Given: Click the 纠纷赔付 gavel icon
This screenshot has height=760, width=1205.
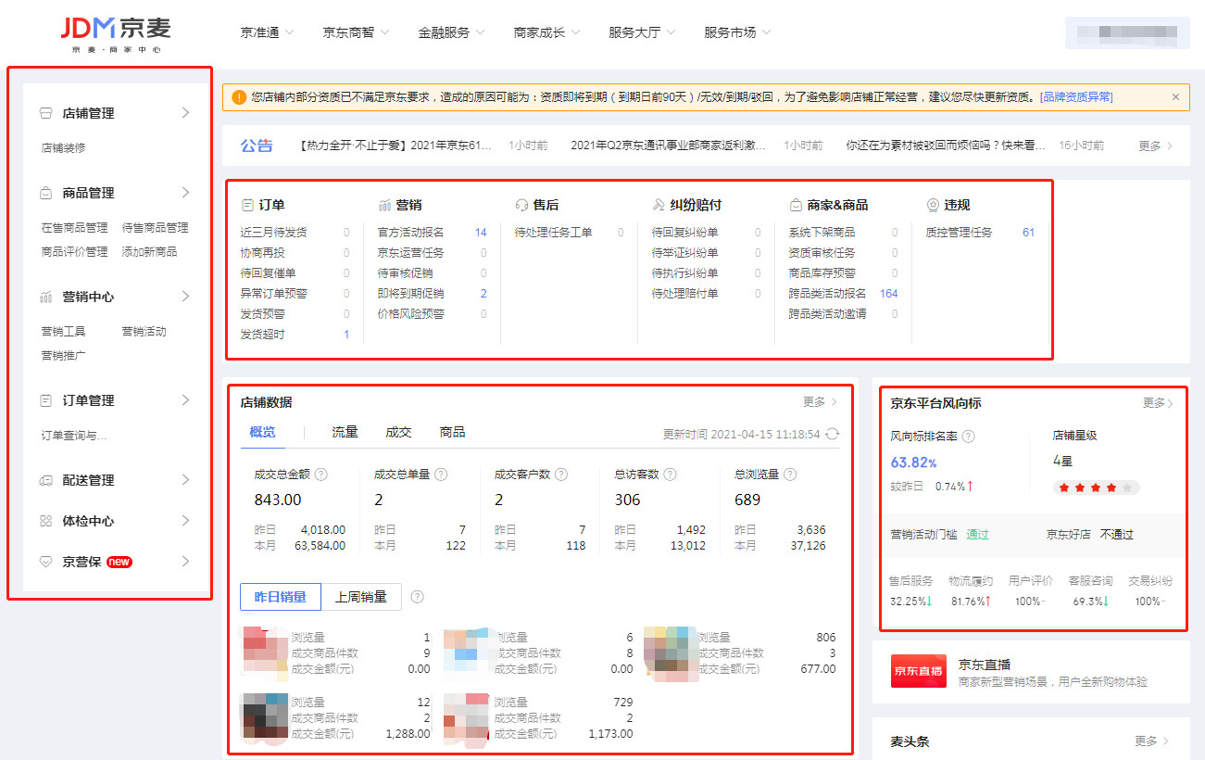Looking at the screenshot, I should pos(659,205).
